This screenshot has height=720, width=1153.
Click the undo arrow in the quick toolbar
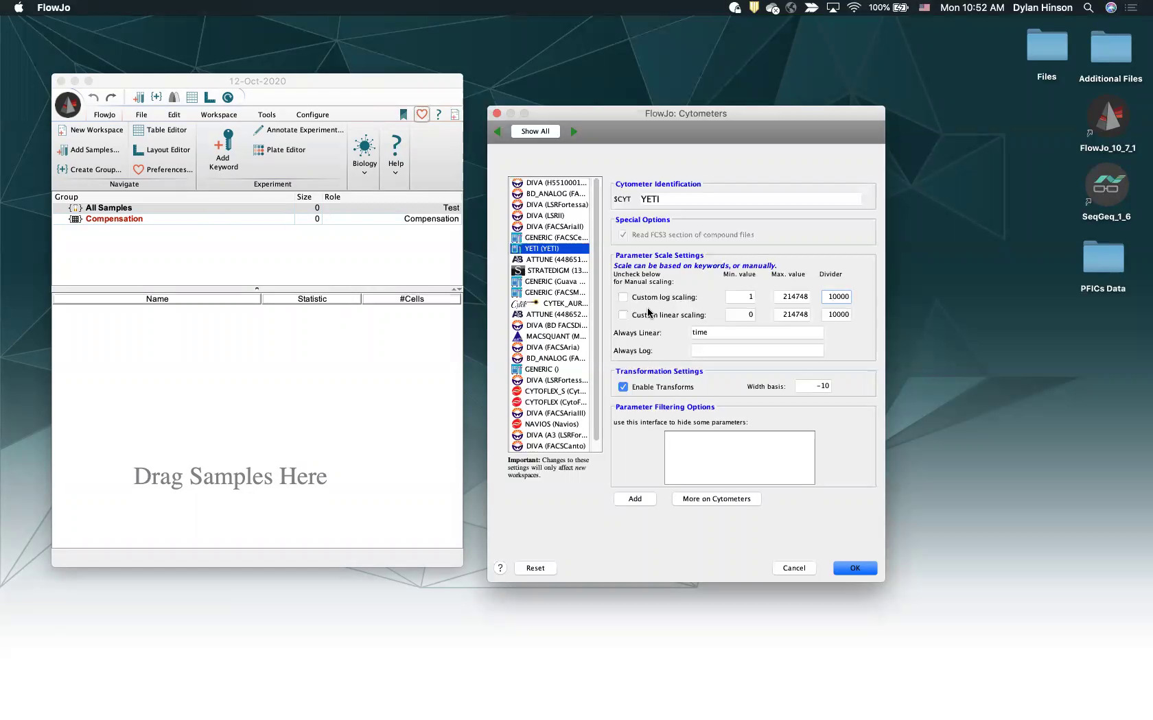94,98
